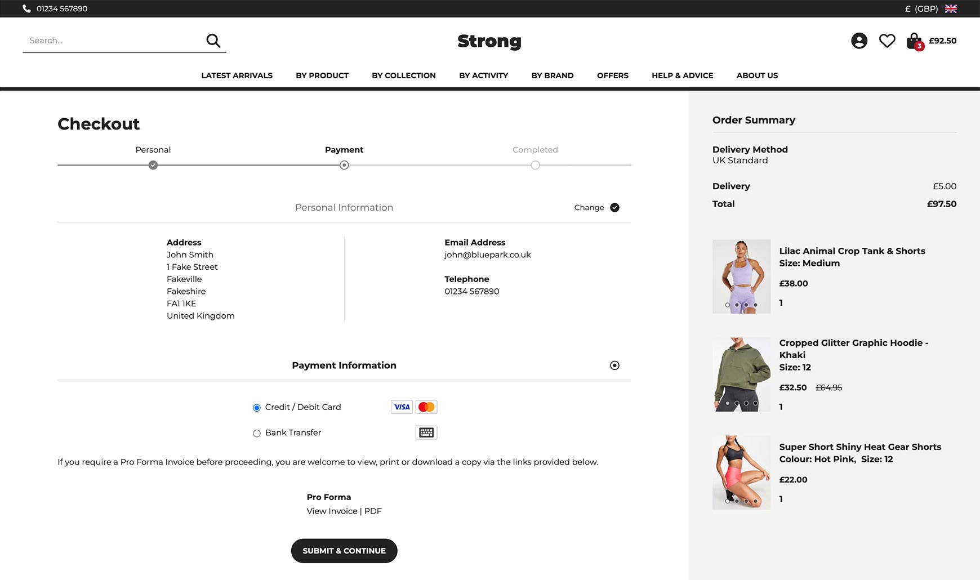This screenshot has width=980, height=580.
Task: Open the By Product menu
Action: click(322, 75)
